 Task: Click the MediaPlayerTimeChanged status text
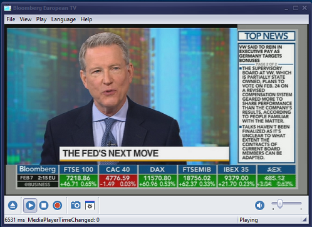pyautogui.click(x=64, y=220)
